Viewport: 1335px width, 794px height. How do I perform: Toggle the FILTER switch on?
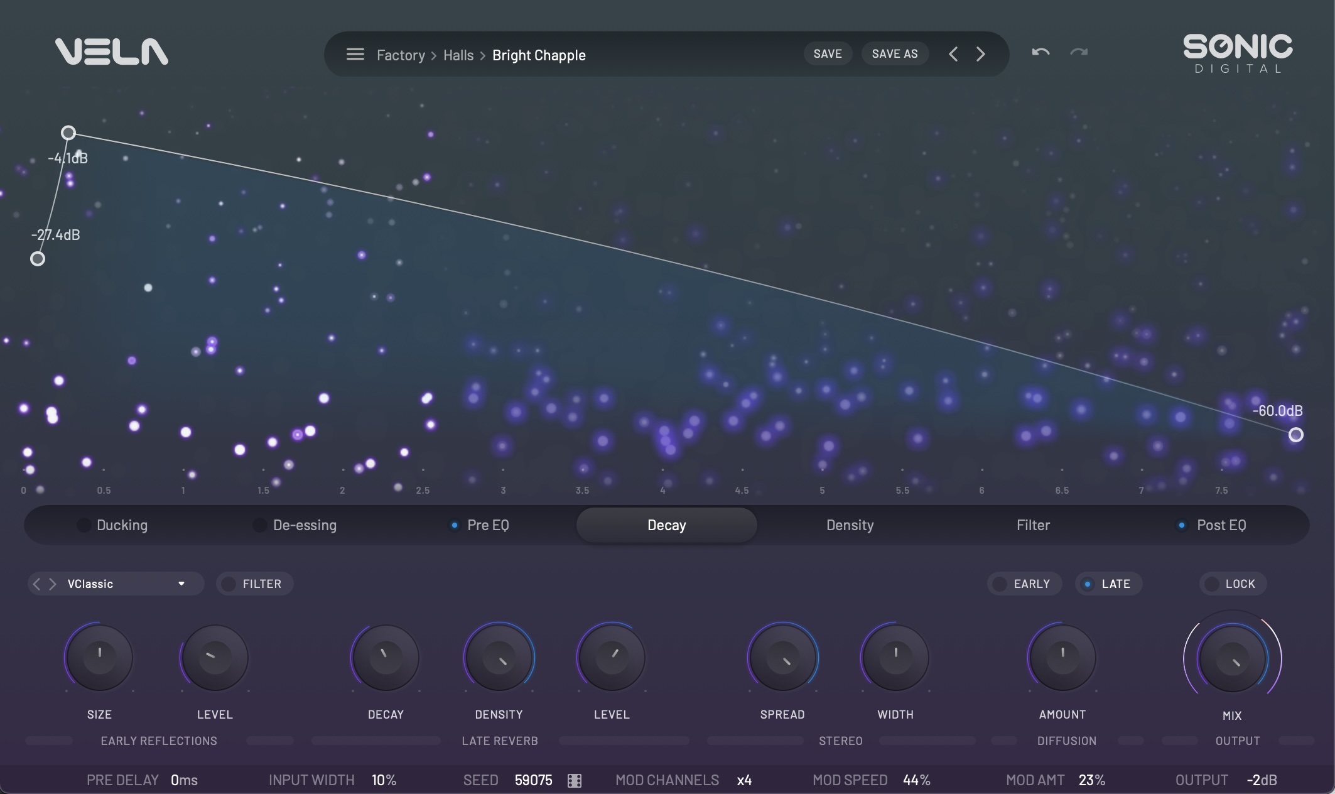pos(254,584)
